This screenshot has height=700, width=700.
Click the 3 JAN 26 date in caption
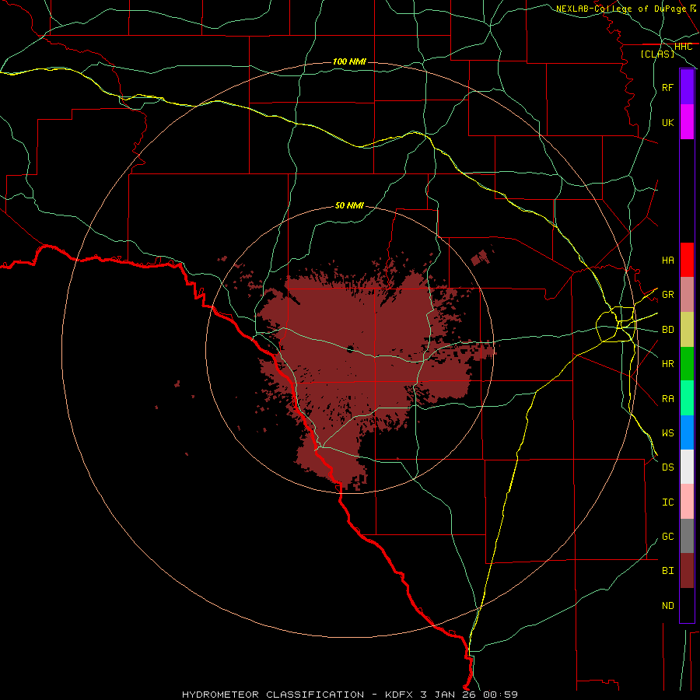tap(449, 695)
